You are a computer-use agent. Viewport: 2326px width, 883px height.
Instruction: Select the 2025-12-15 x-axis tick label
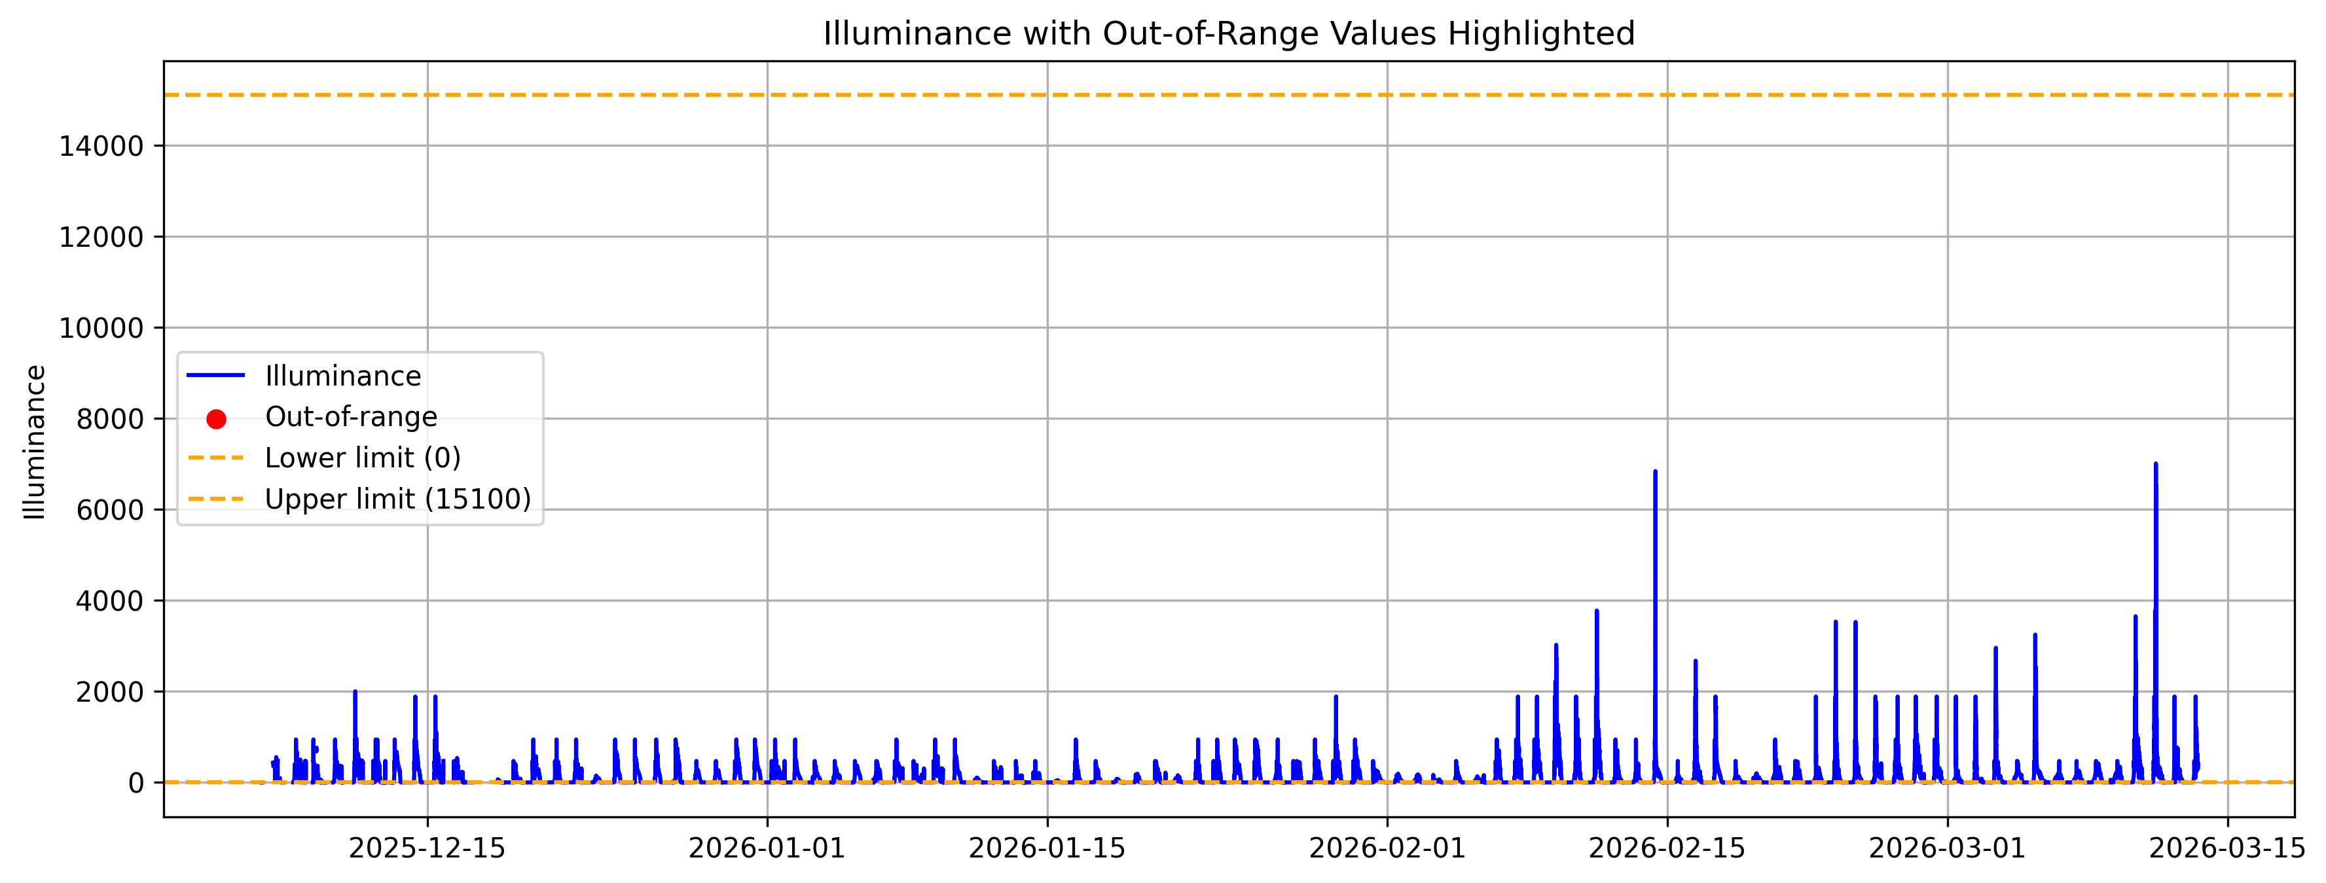coord(427,850)
